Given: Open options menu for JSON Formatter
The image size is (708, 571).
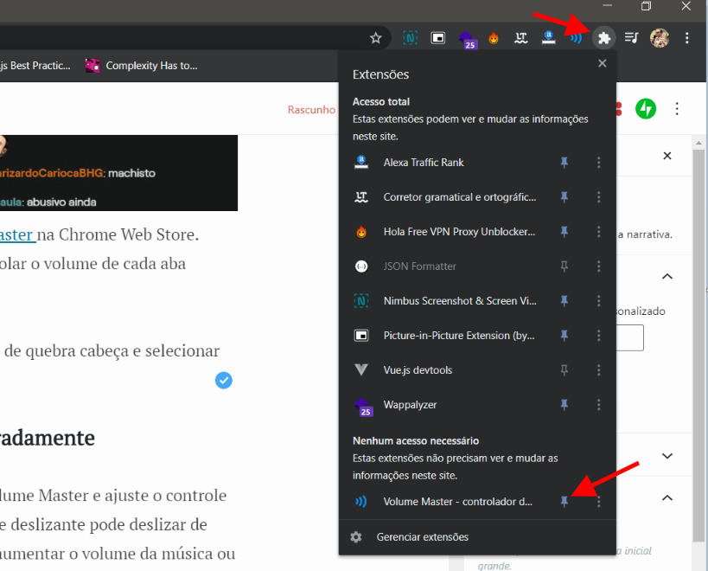Looking at the screenshot, I should pos(598,266).
